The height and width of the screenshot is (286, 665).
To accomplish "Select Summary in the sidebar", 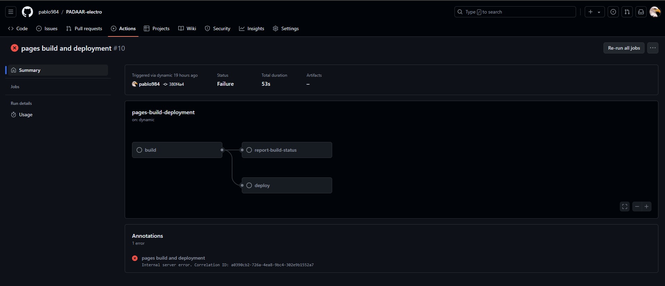I will pyautogui.click(x=57, y=70).
